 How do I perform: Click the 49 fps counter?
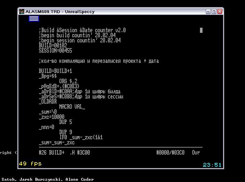(30, 164)
